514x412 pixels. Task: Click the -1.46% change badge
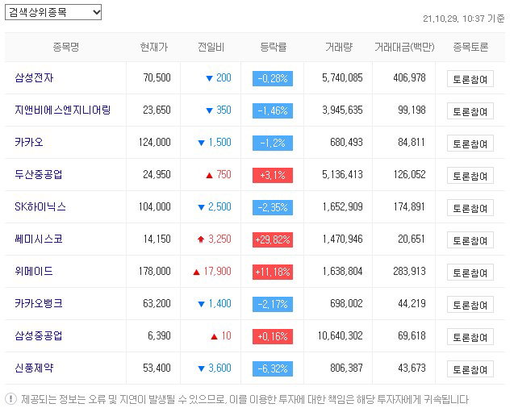pyautogui.click(x=273, y=110)
